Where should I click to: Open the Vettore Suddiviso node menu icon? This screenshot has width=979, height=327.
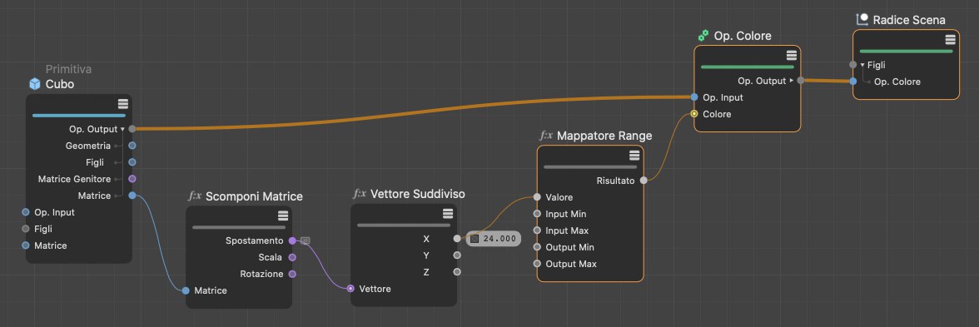(448, 213)
